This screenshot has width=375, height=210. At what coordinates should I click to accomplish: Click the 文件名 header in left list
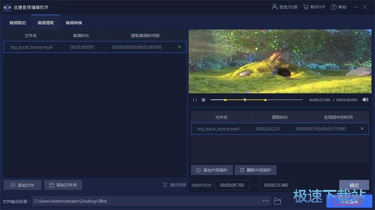(x=30, y=35)
